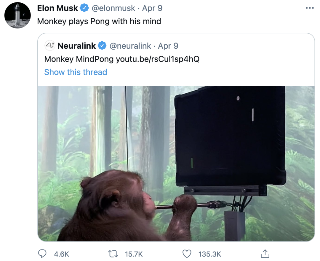Open the Elon Musk display name
Screen dimensions: 320x261
pyautogui.click(x=57, y=8)
